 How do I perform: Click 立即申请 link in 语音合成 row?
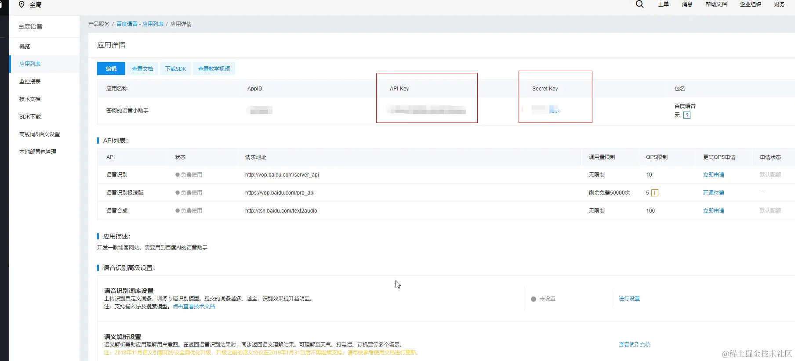[714, 211]
